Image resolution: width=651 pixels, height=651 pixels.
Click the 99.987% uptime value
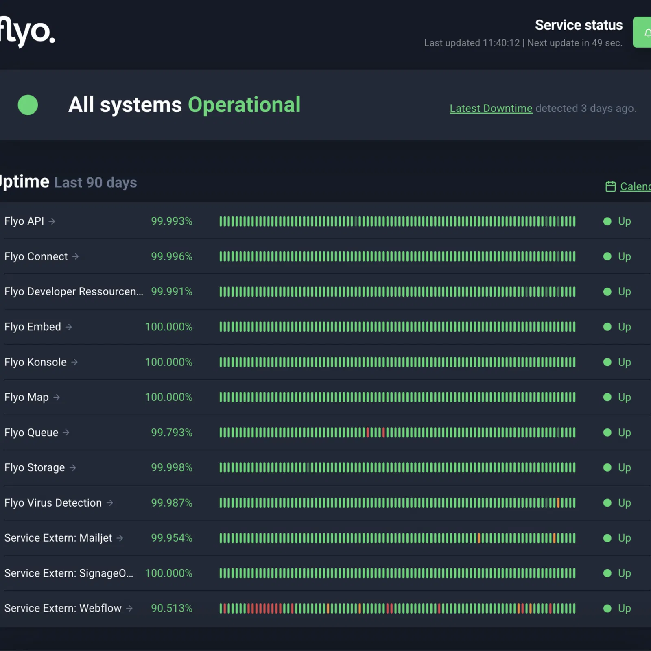pyautogui.click(x=172, y=503)
